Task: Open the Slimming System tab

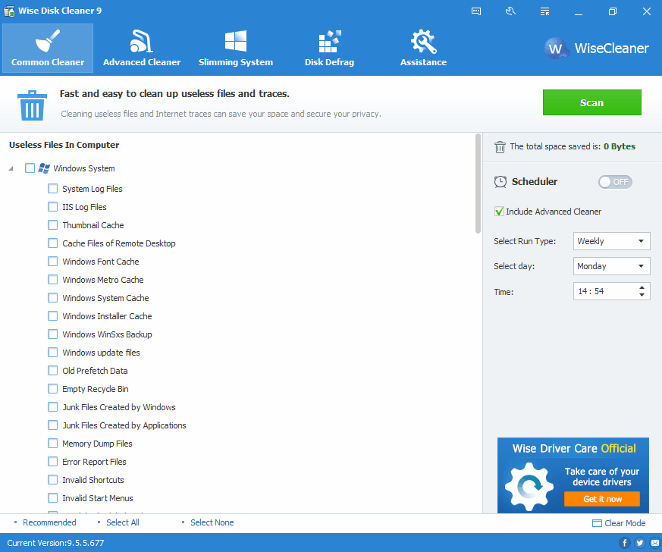Action: tap(236, 48)
